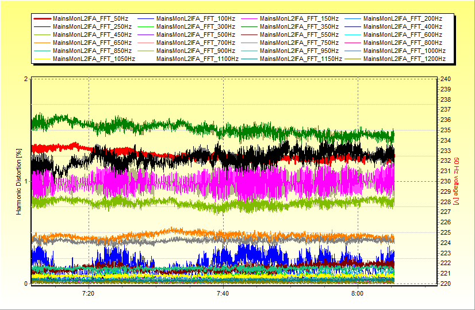Image resolution: width=475 pixels, height=310 pixels.
Task: Click the MainsMonL2IFA_FFT_600Hz legend label
Action: [x=403, y=35]
